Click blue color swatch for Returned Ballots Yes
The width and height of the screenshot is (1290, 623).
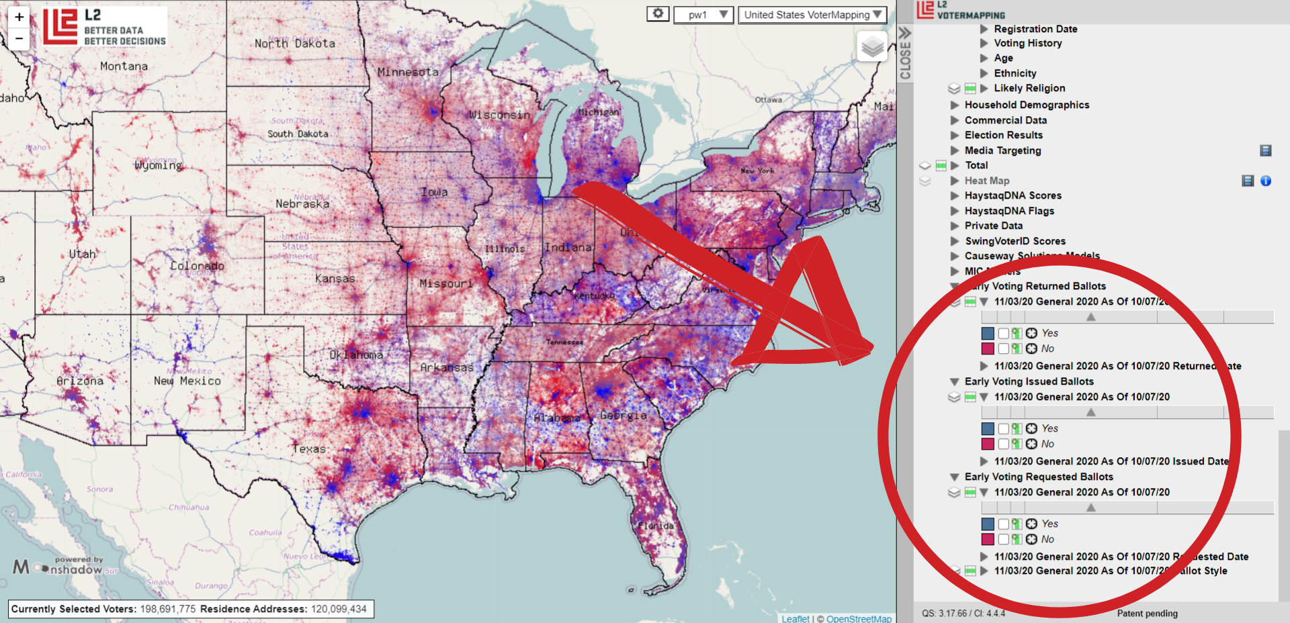[988, 333]
